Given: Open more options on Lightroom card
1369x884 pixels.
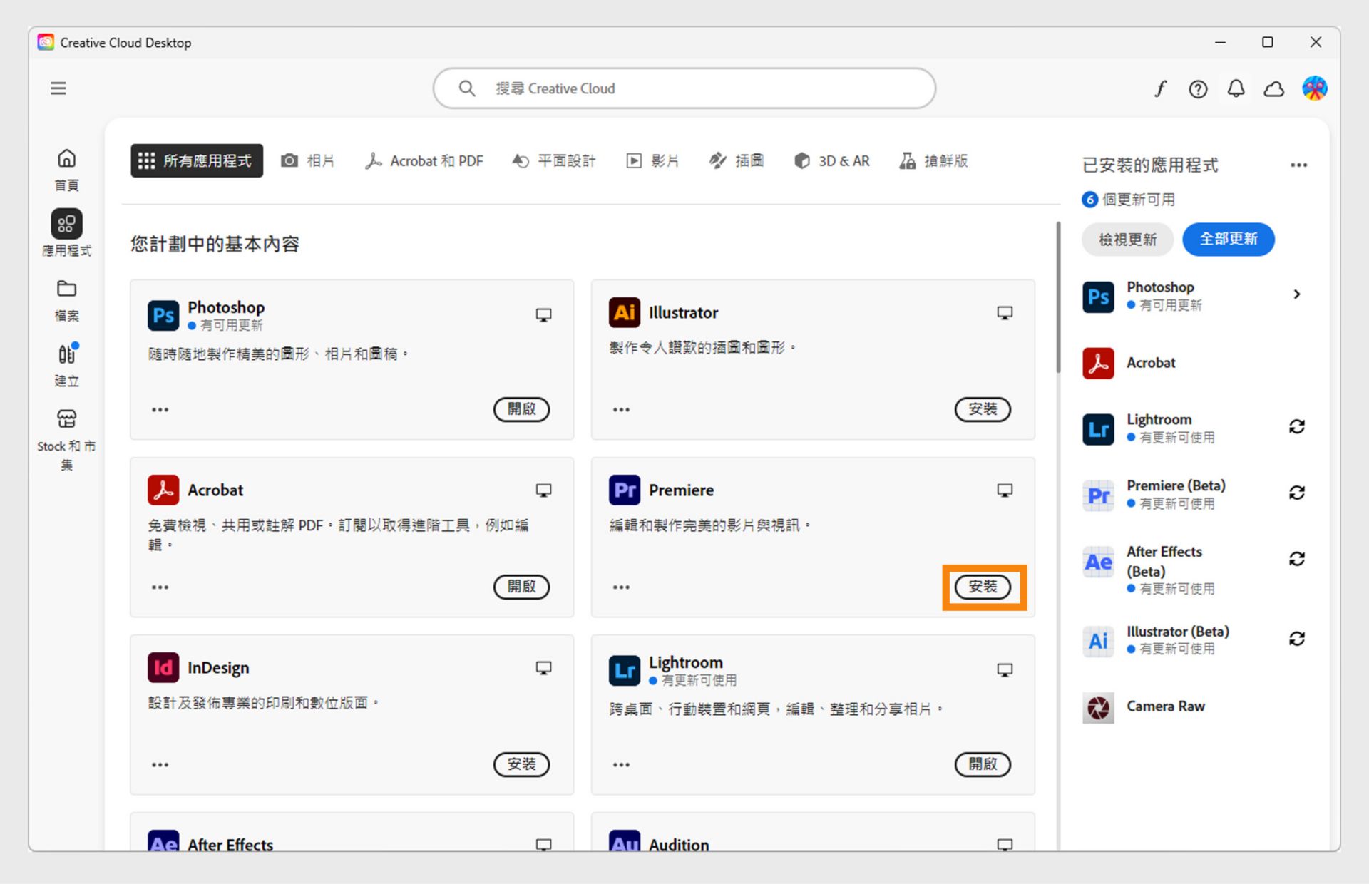Looking at the screenshot, I should (x=622, y=765).
